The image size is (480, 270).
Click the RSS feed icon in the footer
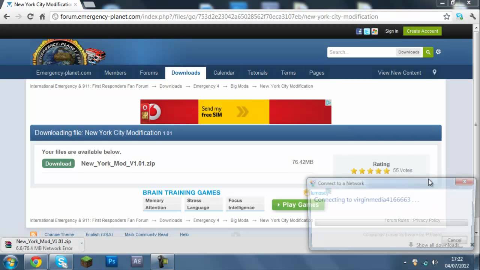(33, 234)
